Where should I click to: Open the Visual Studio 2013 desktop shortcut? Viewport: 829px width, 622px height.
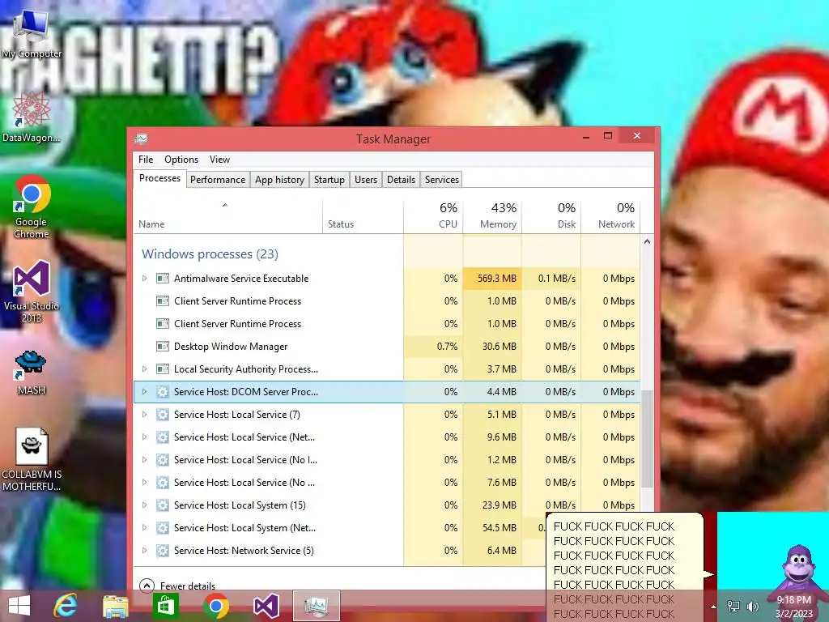click(x=32, y=291)
